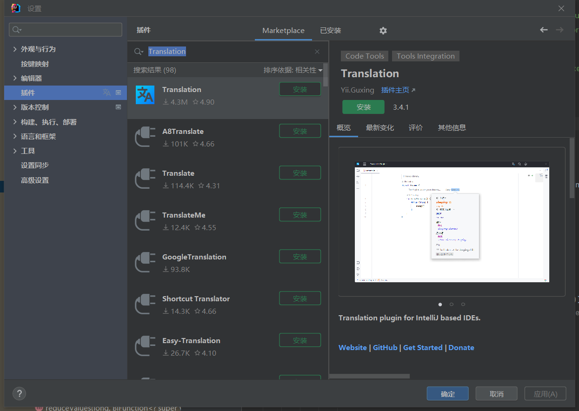Click the details panel vertical scrollbar
Screen dimensions: 579x411
[572, 167]
